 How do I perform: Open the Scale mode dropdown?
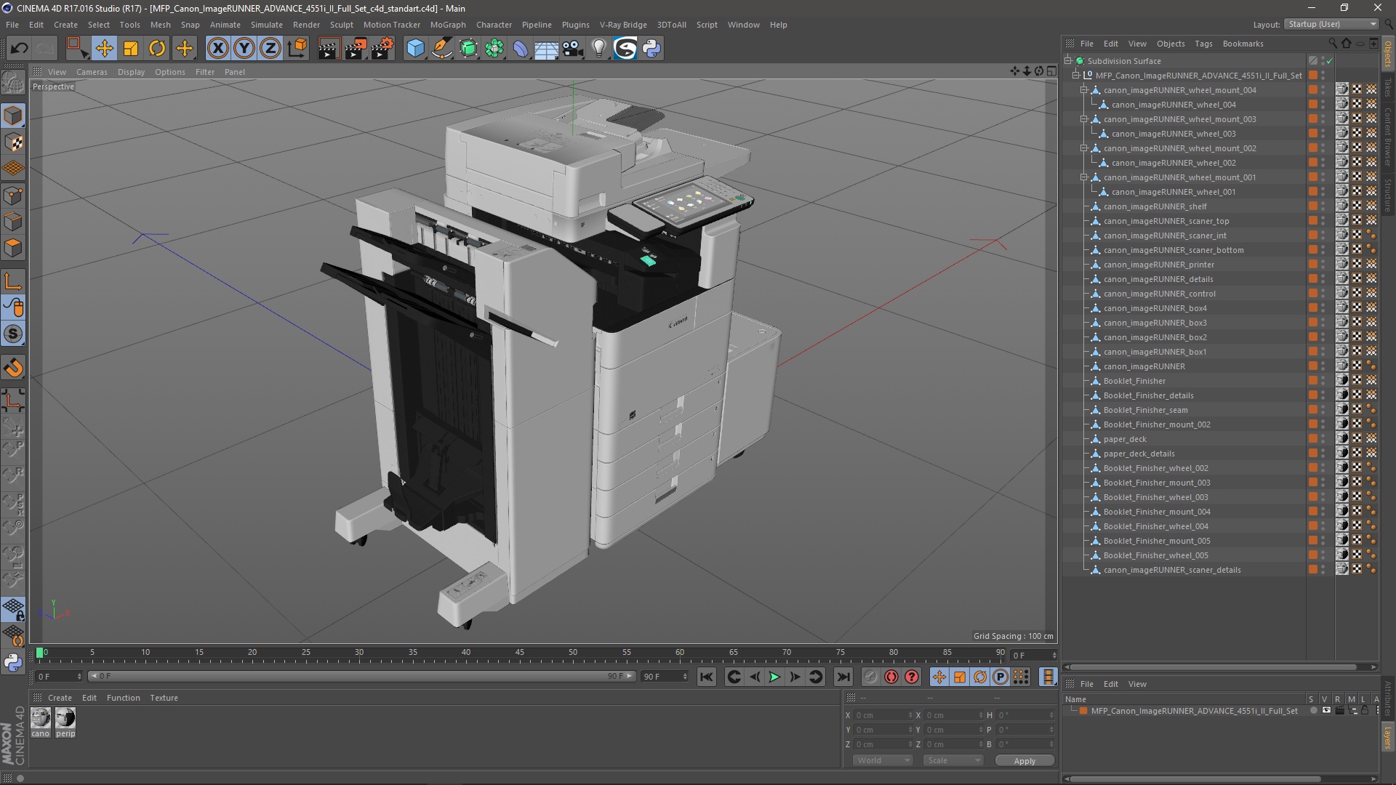point(953,760)
